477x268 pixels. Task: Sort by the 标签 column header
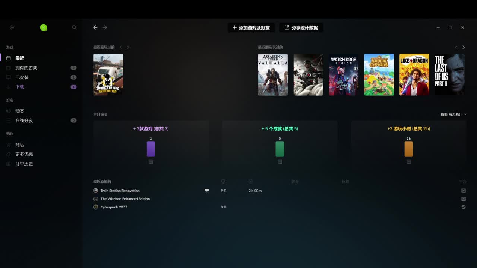345,182
